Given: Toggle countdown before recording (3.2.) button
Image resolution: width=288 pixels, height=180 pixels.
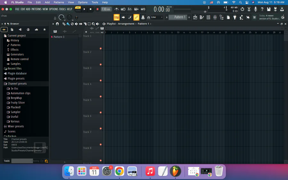Looking at the screenshot, I should (x=130, y=9).
